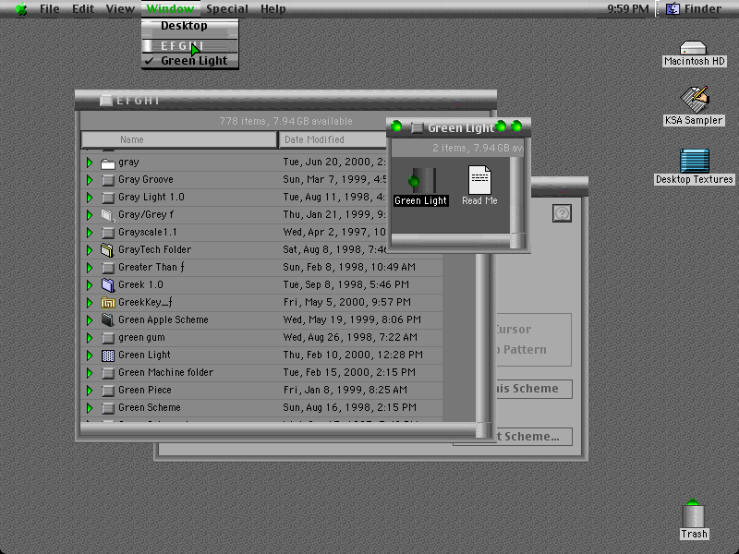Click the Trash icon on the desktop
Image resolution: width=739 pixels, height=554 pixels.
pyautogui.click(x=693, y=513)
